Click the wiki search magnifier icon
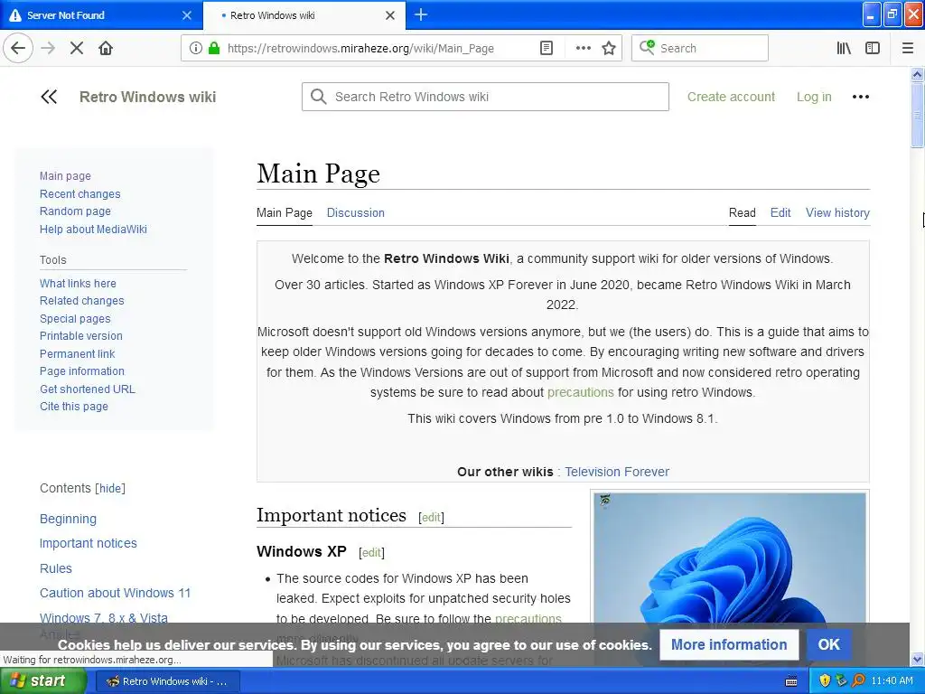Image resolution: width=925 pixels, height=694 pixels. tap(319, 97)
